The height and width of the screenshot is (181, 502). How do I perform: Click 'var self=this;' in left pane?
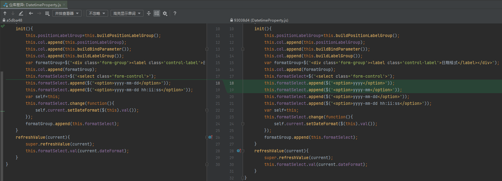(x=43, y=97)
